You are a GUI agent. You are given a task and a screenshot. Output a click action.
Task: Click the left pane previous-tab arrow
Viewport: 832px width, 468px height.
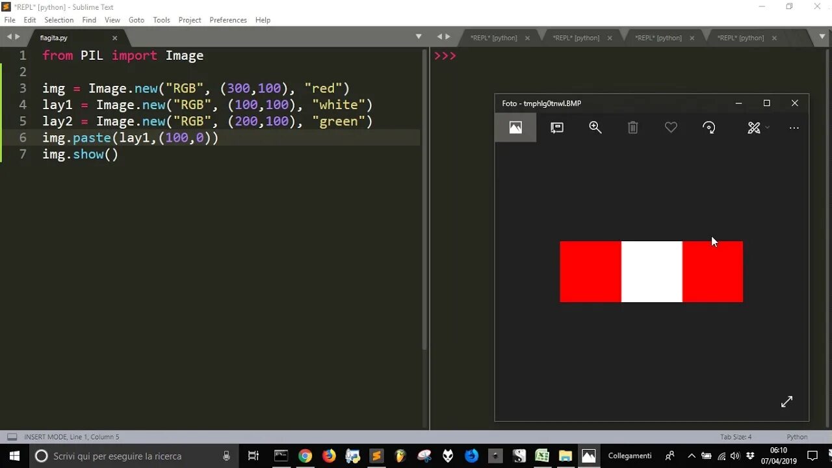tap(9, 37)
